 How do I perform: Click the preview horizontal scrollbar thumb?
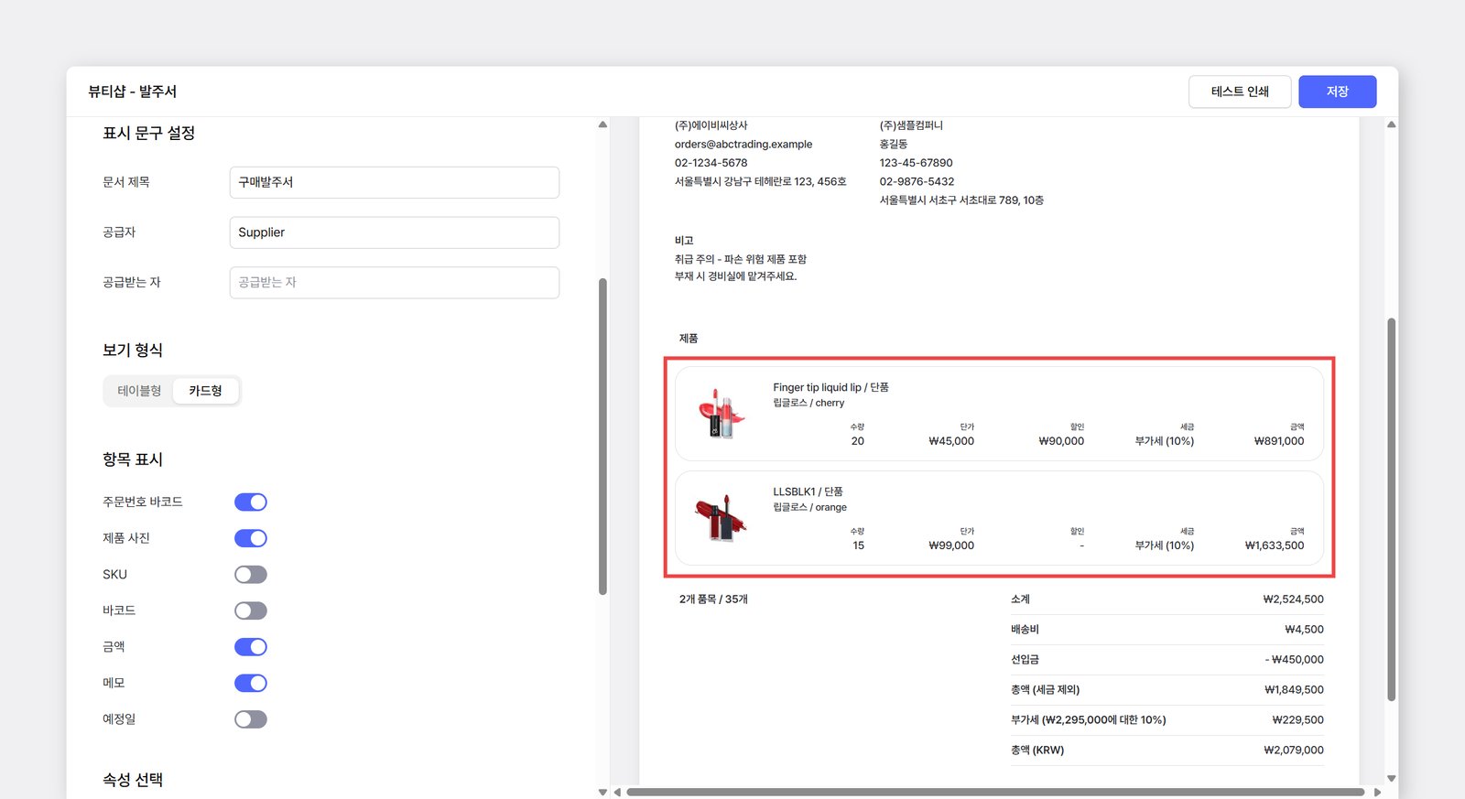(x=995, y=792)
